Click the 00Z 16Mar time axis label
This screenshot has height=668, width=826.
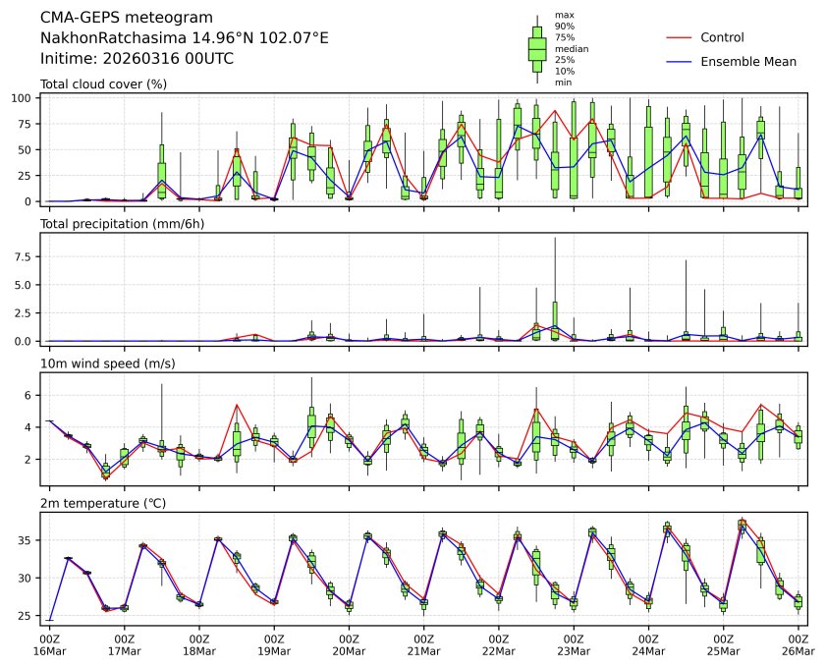pyautogui.click(x=49, y=644)
